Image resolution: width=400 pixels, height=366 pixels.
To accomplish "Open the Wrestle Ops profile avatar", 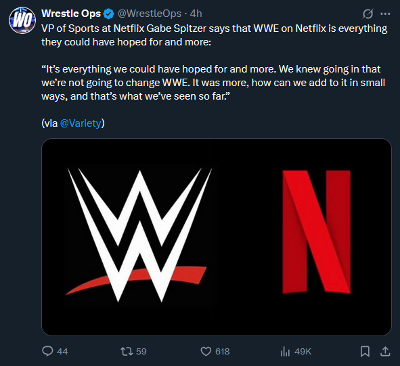I will 22,20.
